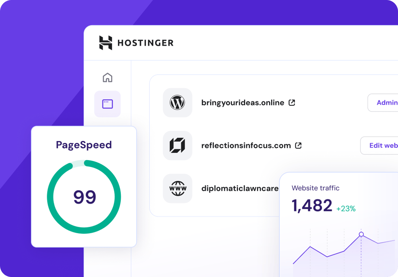Open the bringyourideas.online site entry
The image size is (398, 277).
click(242, 102)
